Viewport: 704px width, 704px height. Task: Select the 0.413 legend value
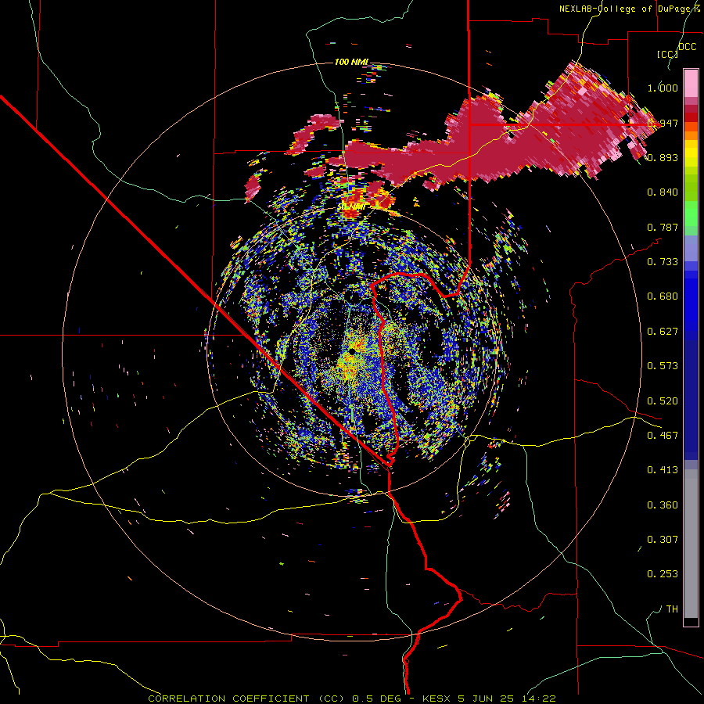tap(663, 469)
